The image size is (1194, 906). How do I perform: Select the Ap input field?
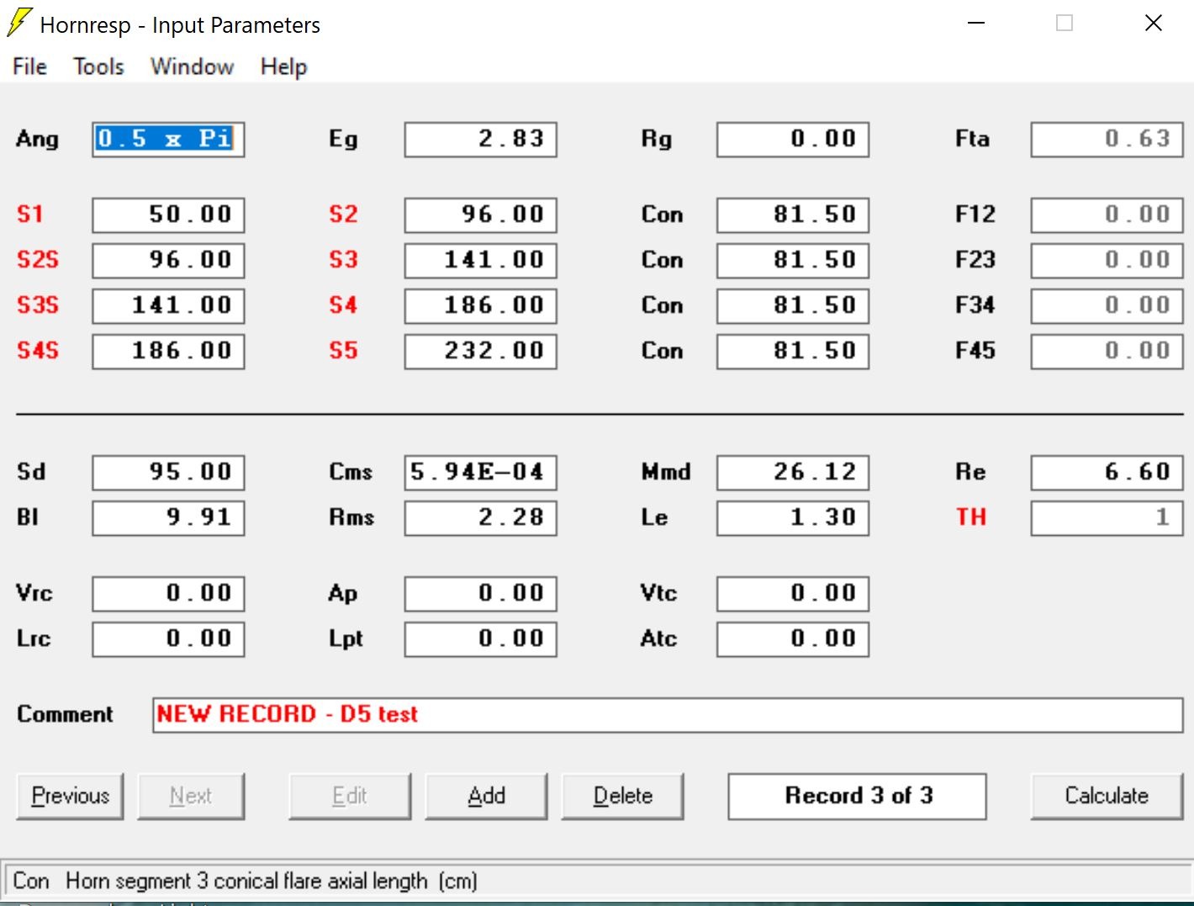pos(481,594)
